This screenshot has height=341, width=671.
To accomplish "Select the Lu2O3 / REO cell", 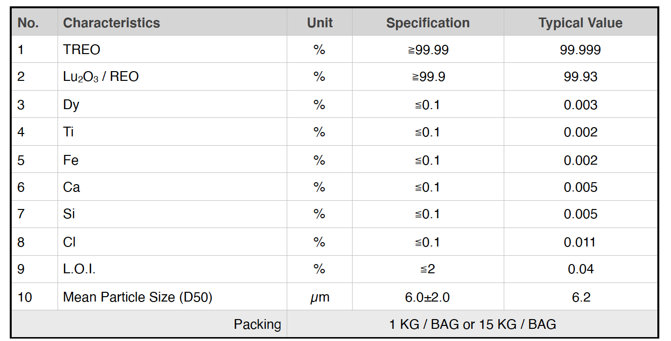I will point(101,77).
